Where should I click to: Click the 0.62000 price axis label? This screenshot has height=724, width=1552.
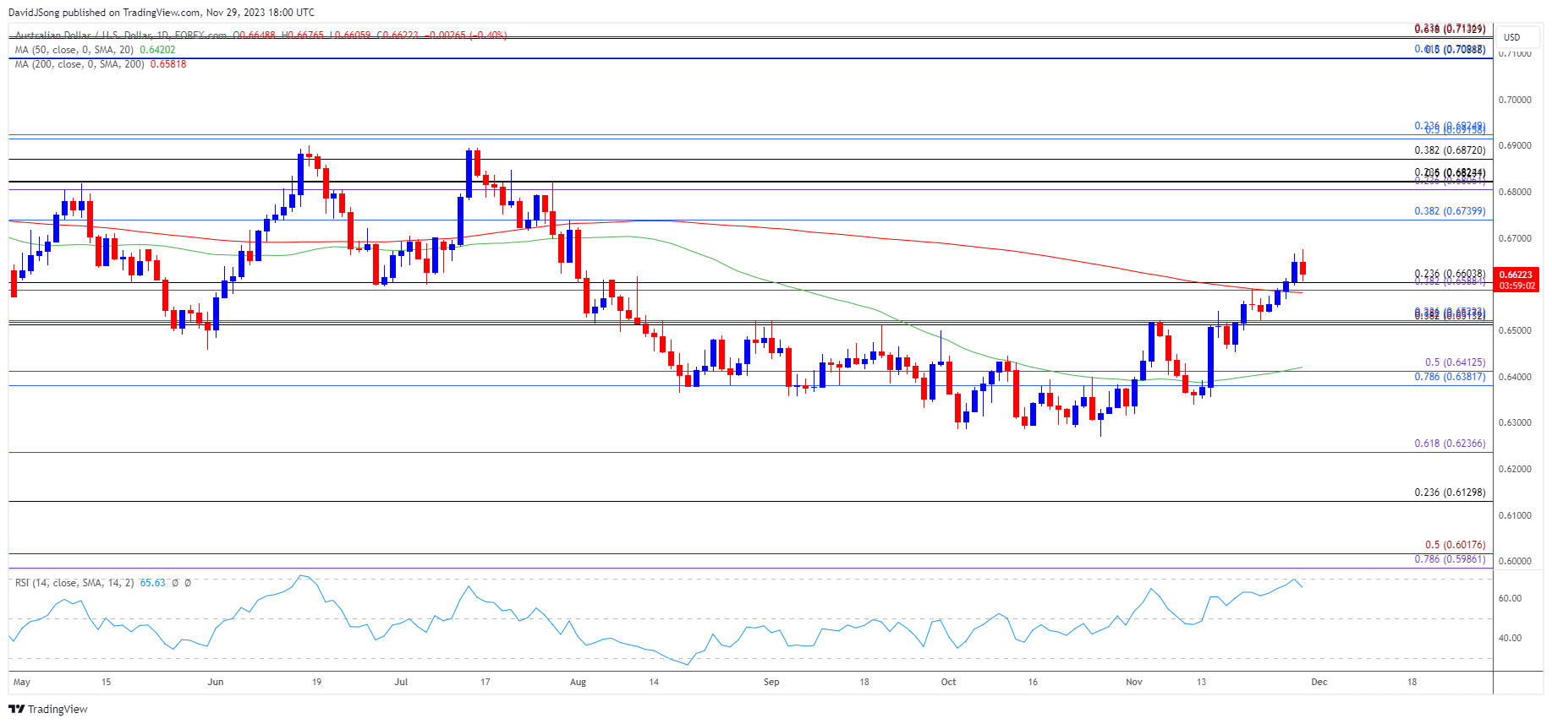[1515, 470]
